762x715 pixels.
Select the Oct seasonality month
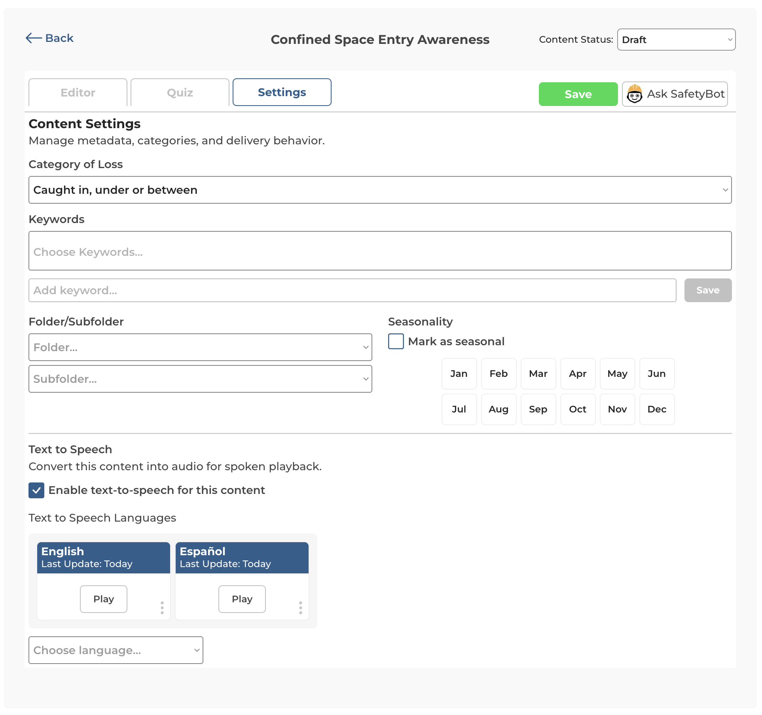click(x=578, y=409)
